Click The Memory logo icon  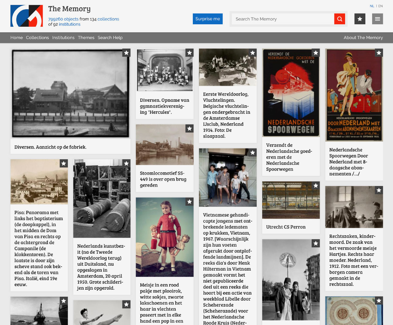coord(27,16)
